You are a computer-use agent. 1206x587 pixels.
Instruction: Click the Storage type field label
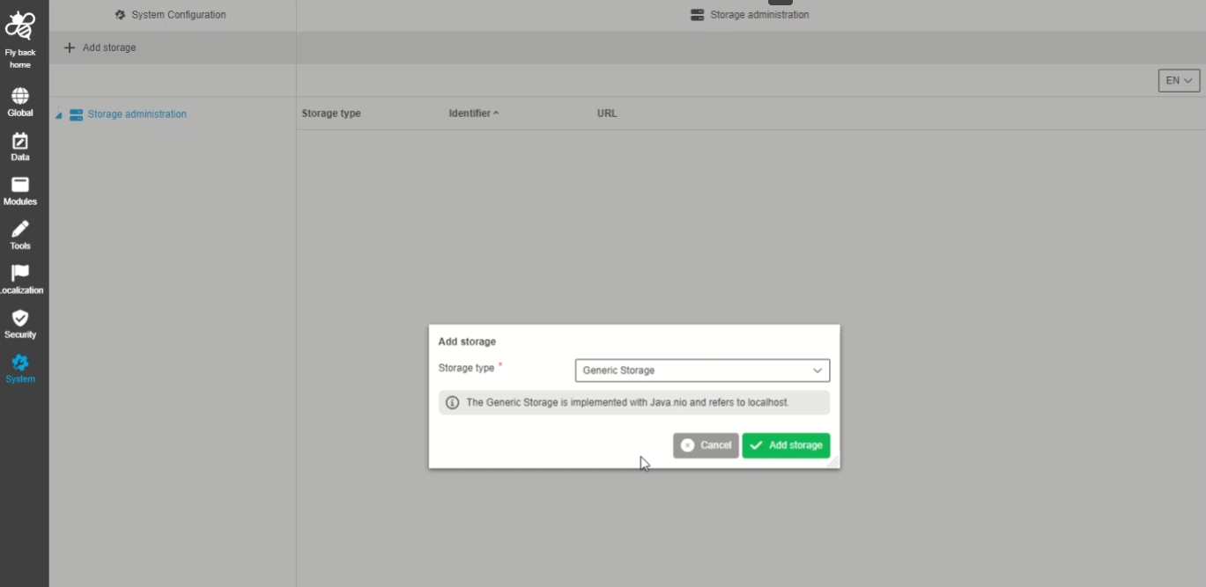466,368
